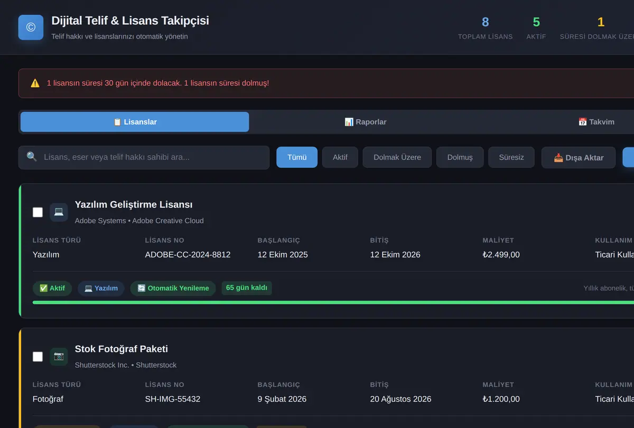634x428 pixels.
Task: Click 'Shutterstock Inc. • Shutterstock' subtitle
Action: pos(126,365)
